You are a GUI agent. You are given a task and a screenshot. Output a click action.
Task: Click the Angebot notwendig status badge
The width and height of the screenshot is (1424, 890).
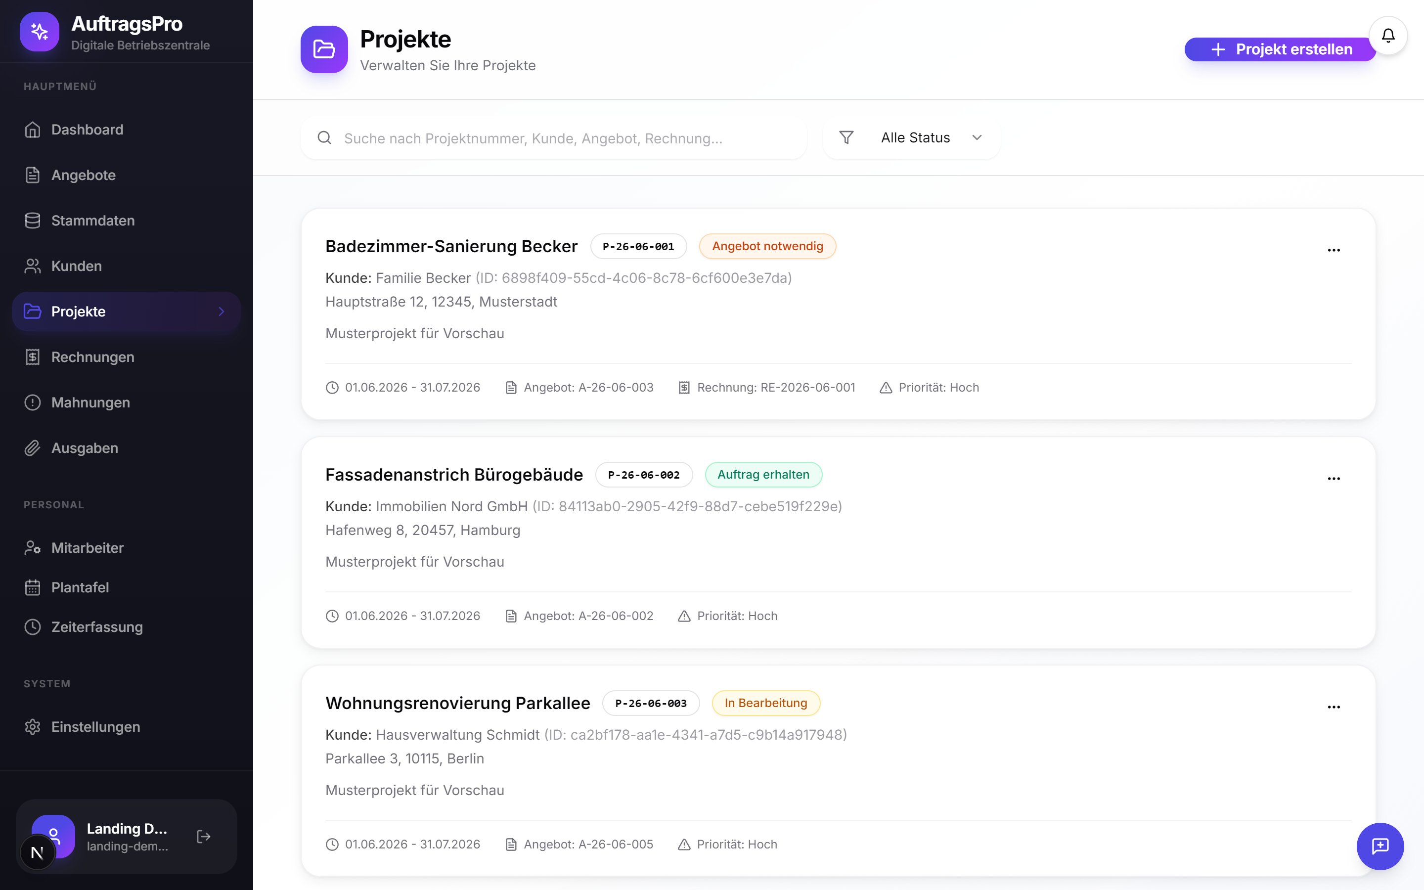pos(767,246)
